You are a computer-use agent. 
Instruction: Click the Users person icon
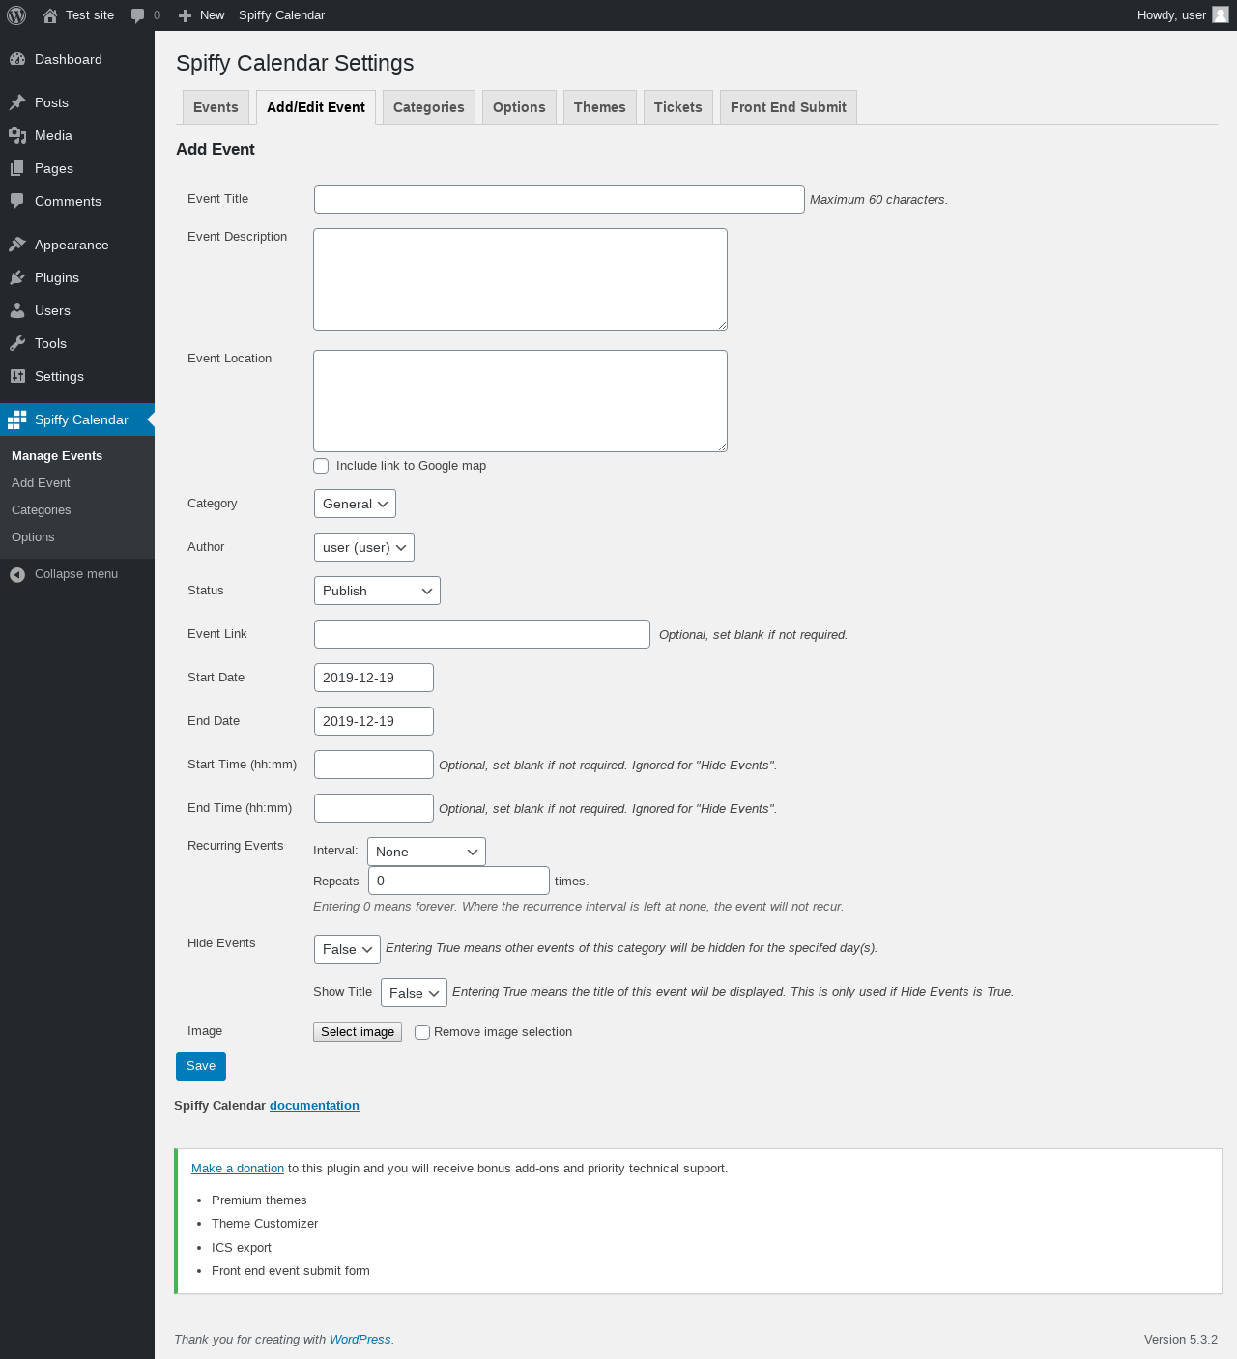tap(17, 310)
